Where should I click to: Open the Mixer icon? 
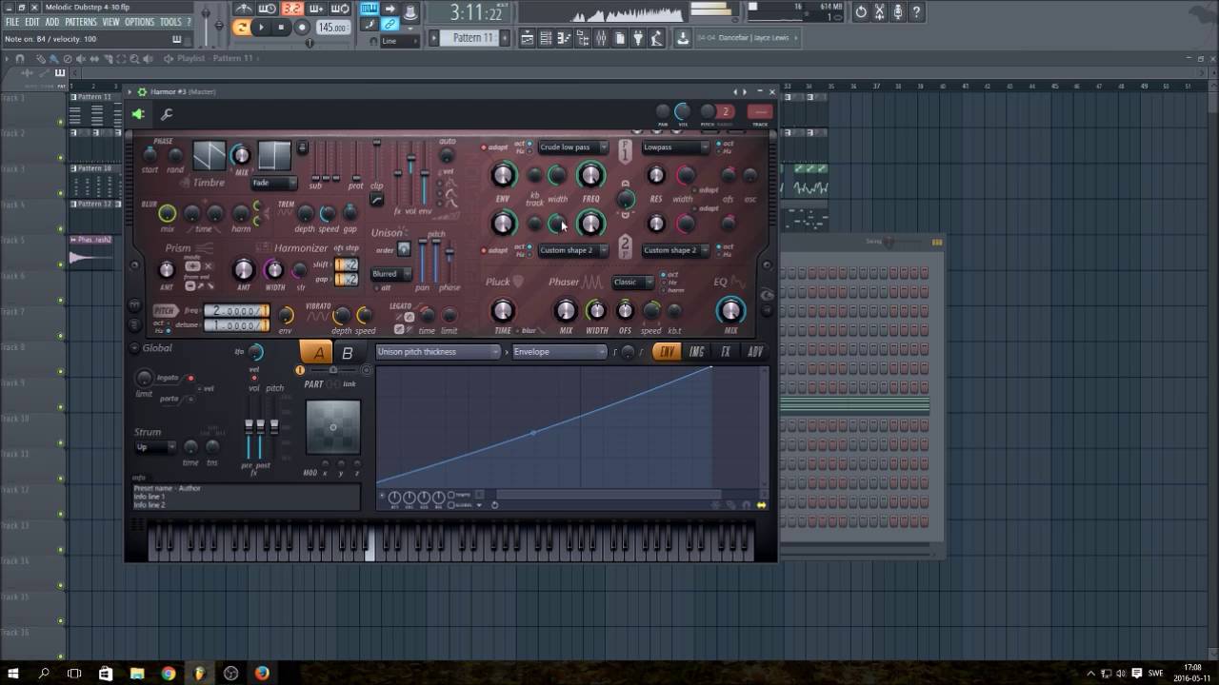(601, 38)
